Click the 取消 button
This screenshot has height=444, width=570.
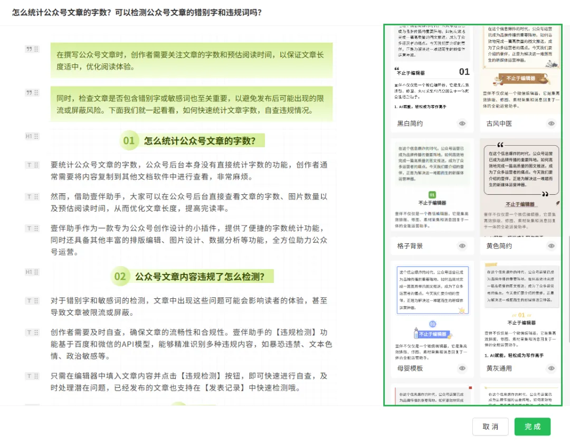(x=490, y=427)
